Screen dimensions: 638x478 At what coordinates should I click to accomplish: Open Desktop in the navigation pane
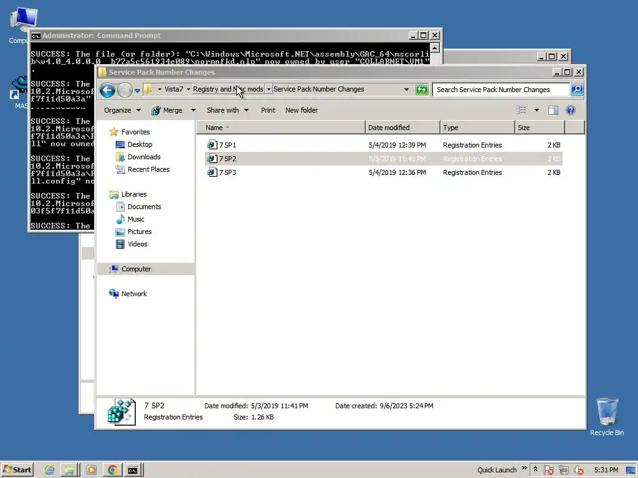[134, 144]
